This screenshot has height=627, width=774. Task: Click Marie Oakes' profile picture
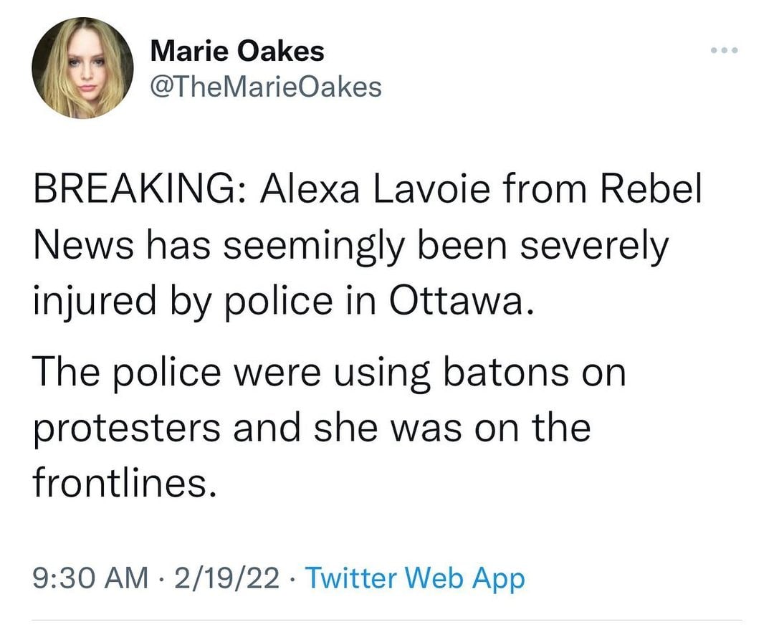[83, 68]
